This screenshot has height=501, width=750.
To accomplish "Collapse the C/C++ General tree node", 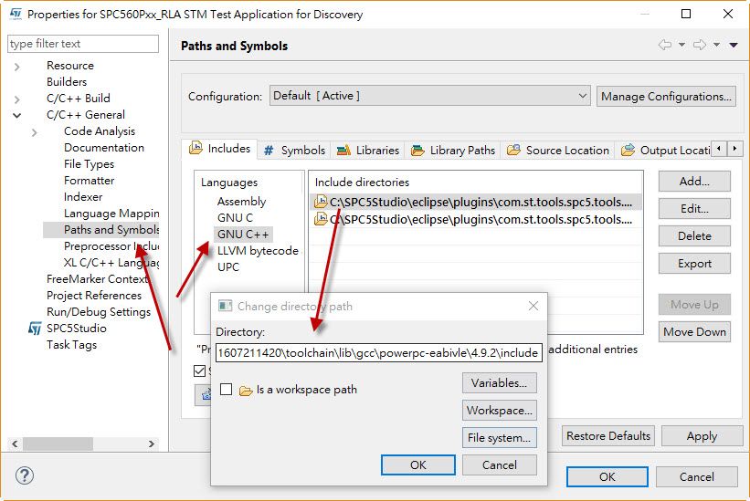I will pos(17,116).
